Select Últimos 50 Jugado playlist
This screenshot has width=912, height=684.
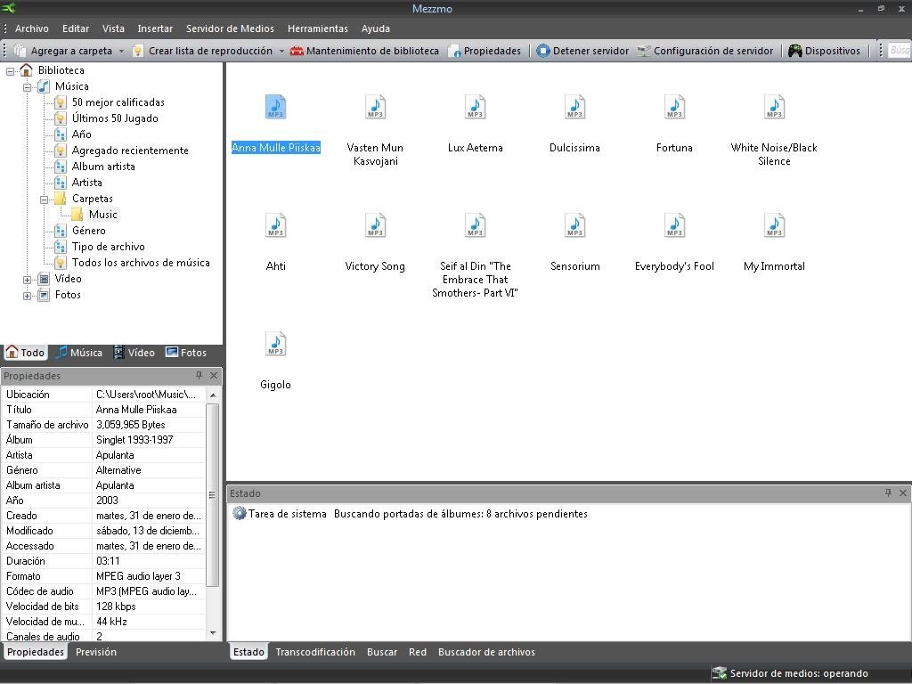coord(115,118)
